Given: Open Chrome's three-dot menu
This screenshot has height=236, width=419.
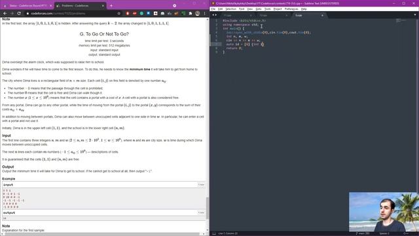Looking at the screenshot, I should pos(204,13).
